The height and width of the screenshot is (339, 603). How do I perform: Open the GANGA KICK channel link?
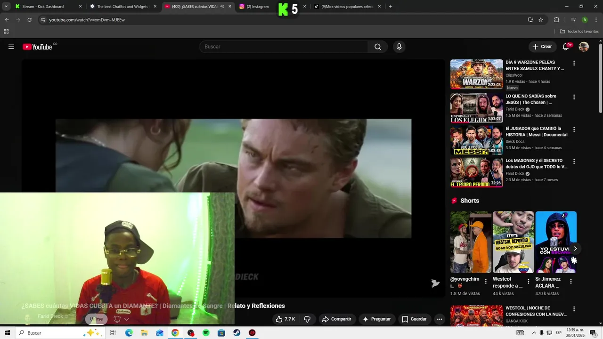click(516, 321)
